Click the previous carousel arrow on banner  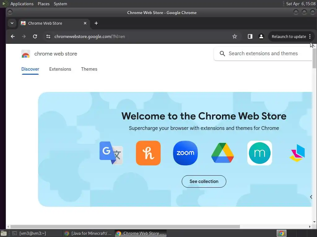pos(311,197)
